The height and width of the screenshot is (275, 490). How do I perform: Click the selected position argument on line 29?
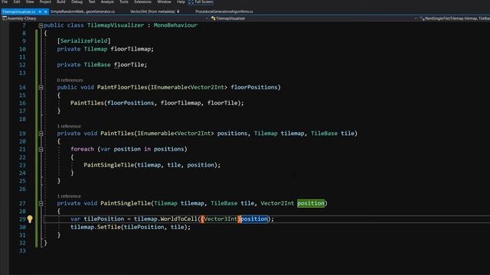coord(254,219)
